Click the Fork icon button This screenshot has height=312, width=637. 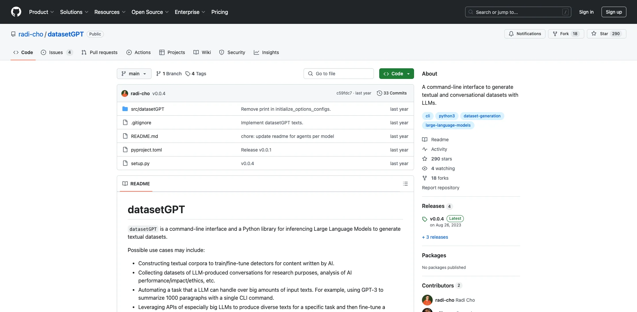pos(555,34)
